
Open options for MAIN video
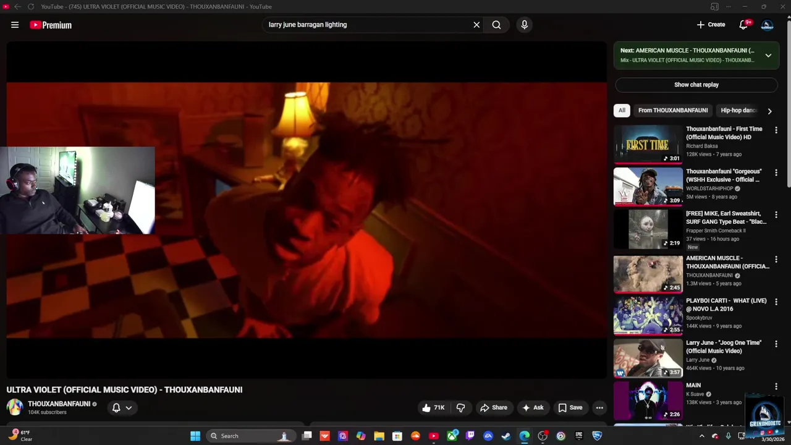(776, 386)
